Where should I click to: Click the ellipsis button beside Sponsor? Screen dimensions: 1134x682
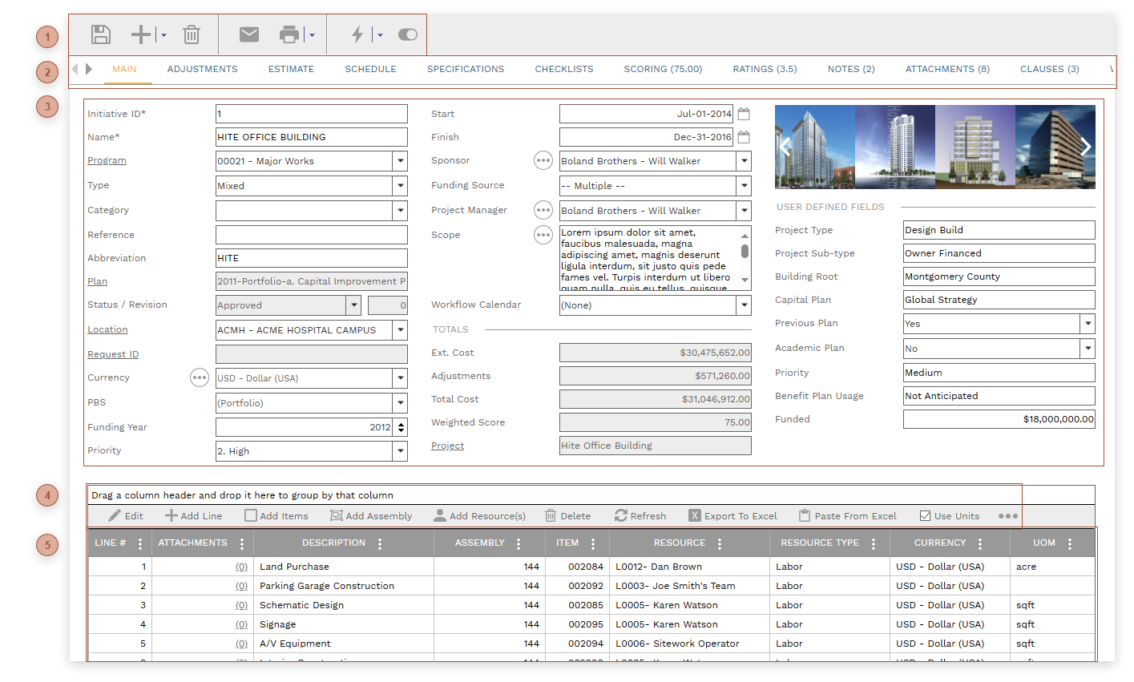tap(543, 161)
